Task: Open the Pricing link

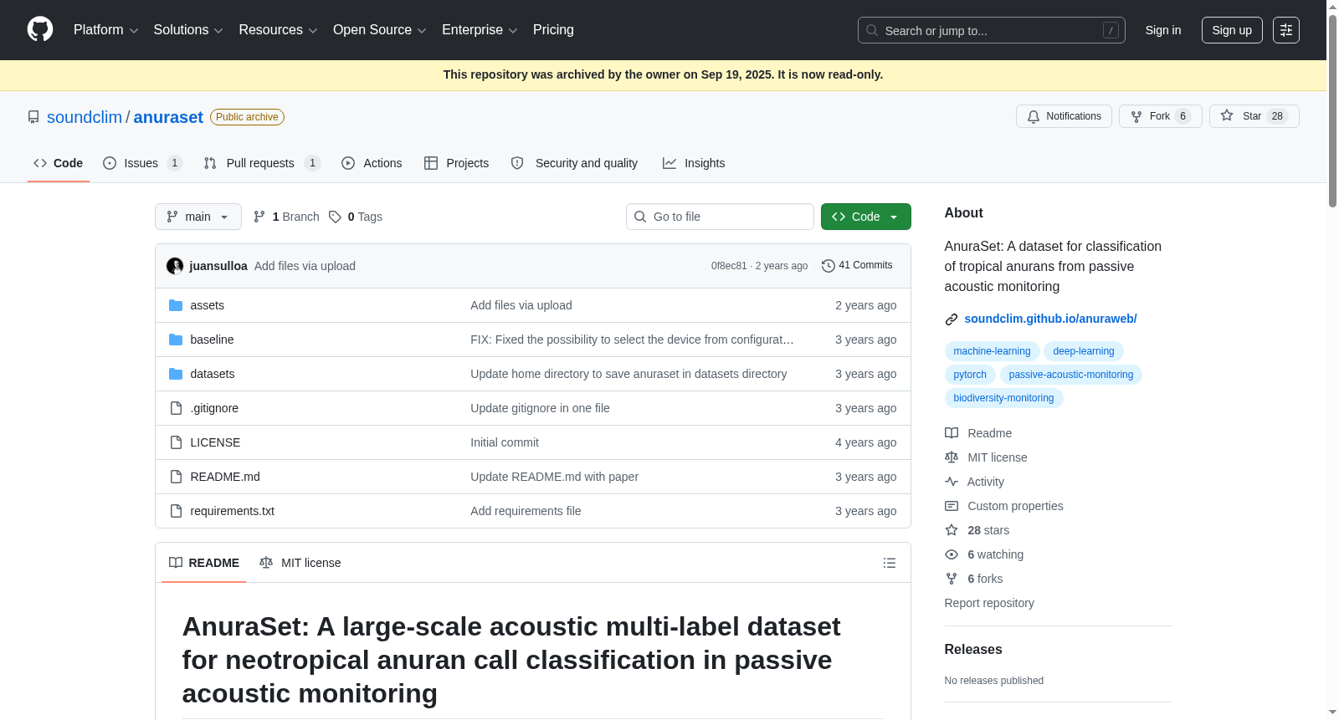Action: coord(553,30)
